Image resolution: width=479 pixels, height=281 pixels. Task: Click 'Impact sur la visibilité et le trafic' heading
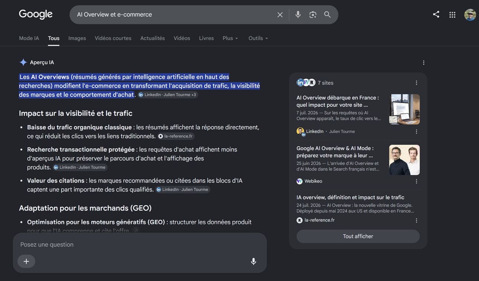click(76, 113)
